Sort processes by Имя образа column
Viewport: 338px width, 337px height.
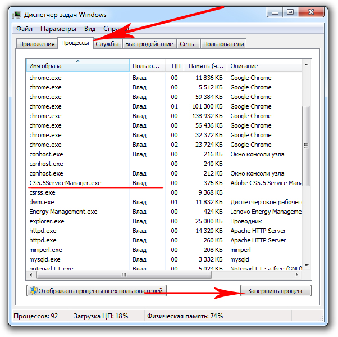[x=77, y=66]
